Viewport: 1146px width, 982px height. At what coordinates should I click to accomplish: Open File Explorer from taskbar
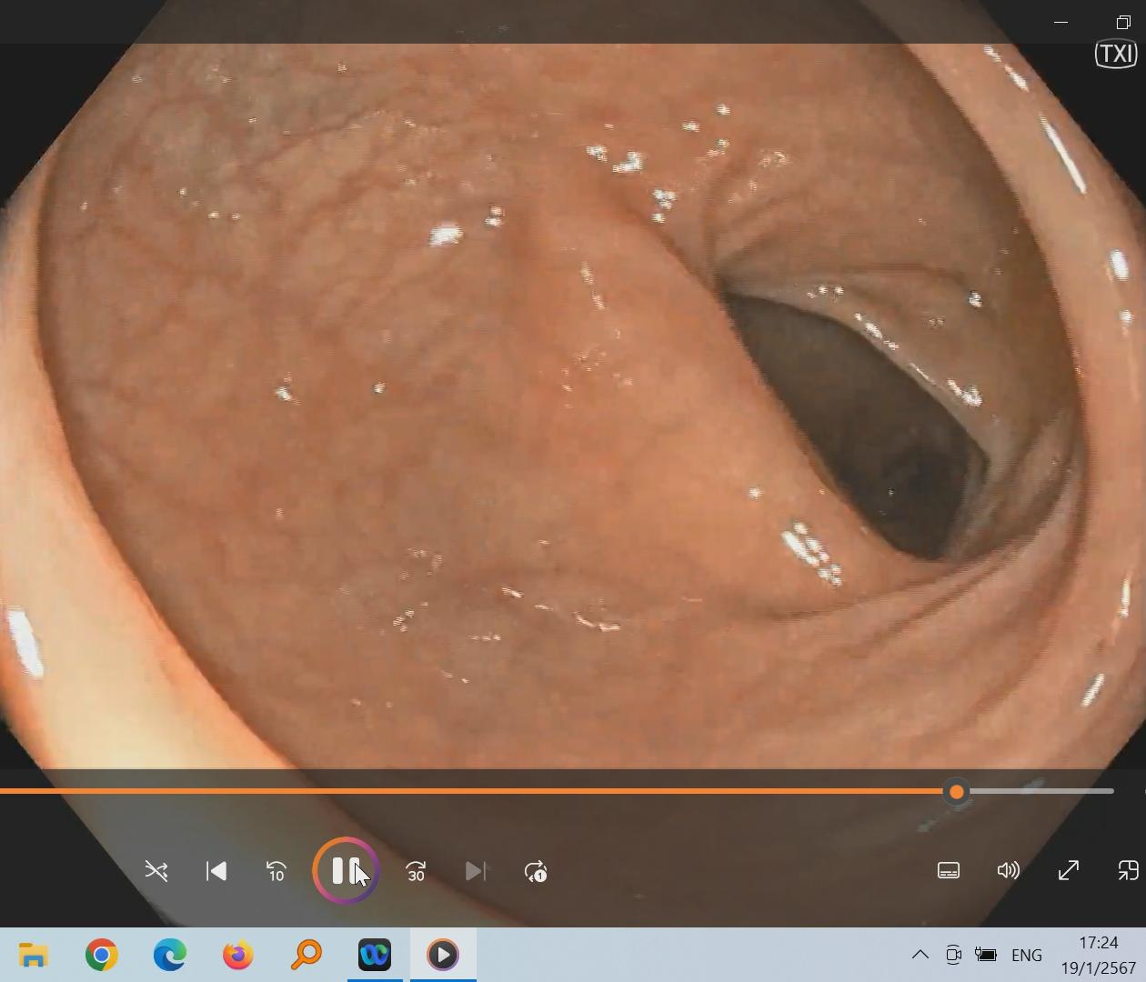pyautogui.click(x=34, y=955)
